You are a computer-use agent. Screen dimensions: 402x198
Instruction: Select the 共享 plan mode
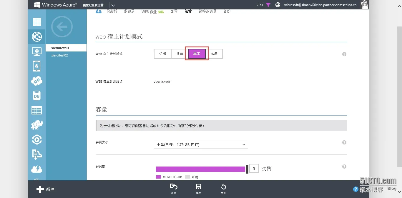point(180,54)
